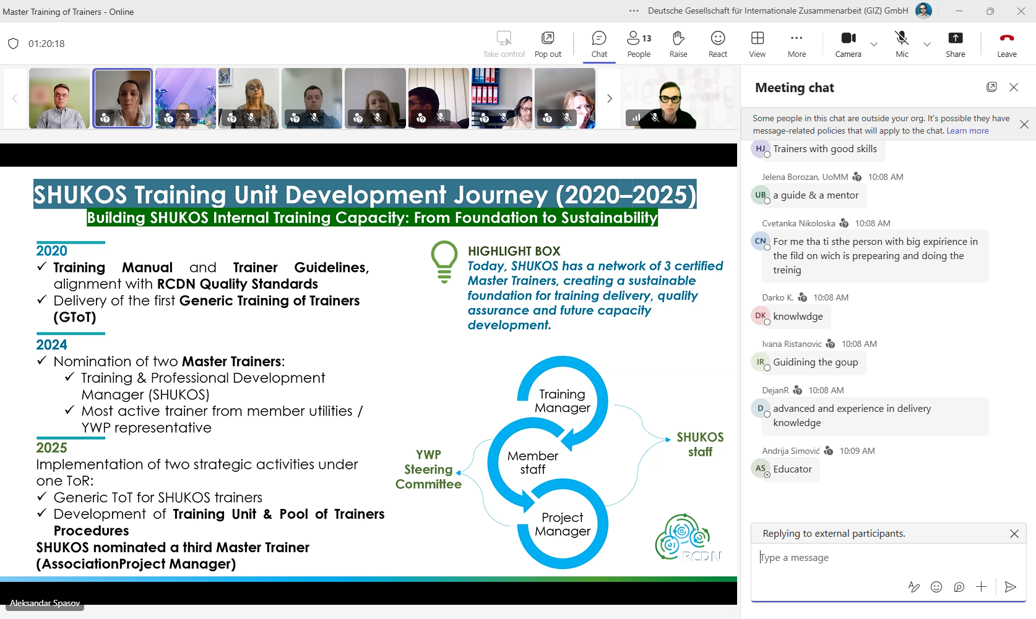Pop out the shared content
The image size is (1036, 619).
tap(548, 44)
